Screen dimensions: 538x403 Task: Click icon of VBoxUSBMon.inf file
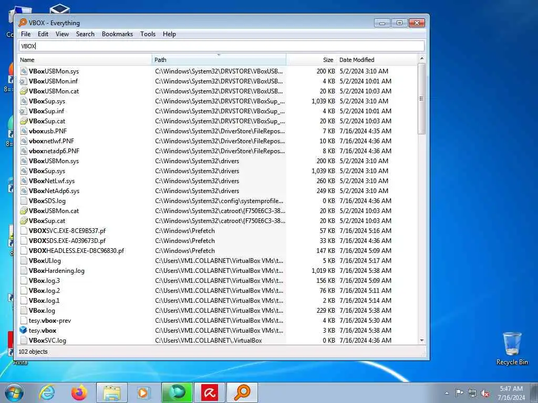pyautogui.click(x=23, y=81)
